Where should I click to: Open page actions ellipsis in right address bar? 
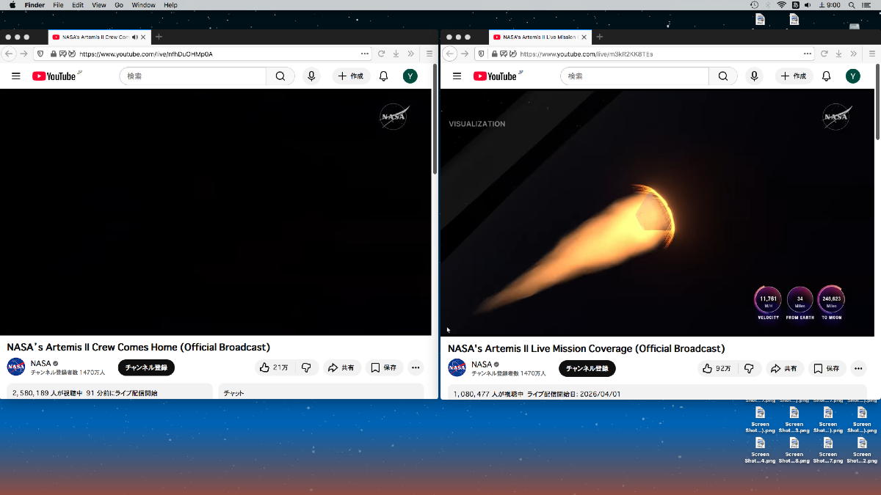point(808,54)
